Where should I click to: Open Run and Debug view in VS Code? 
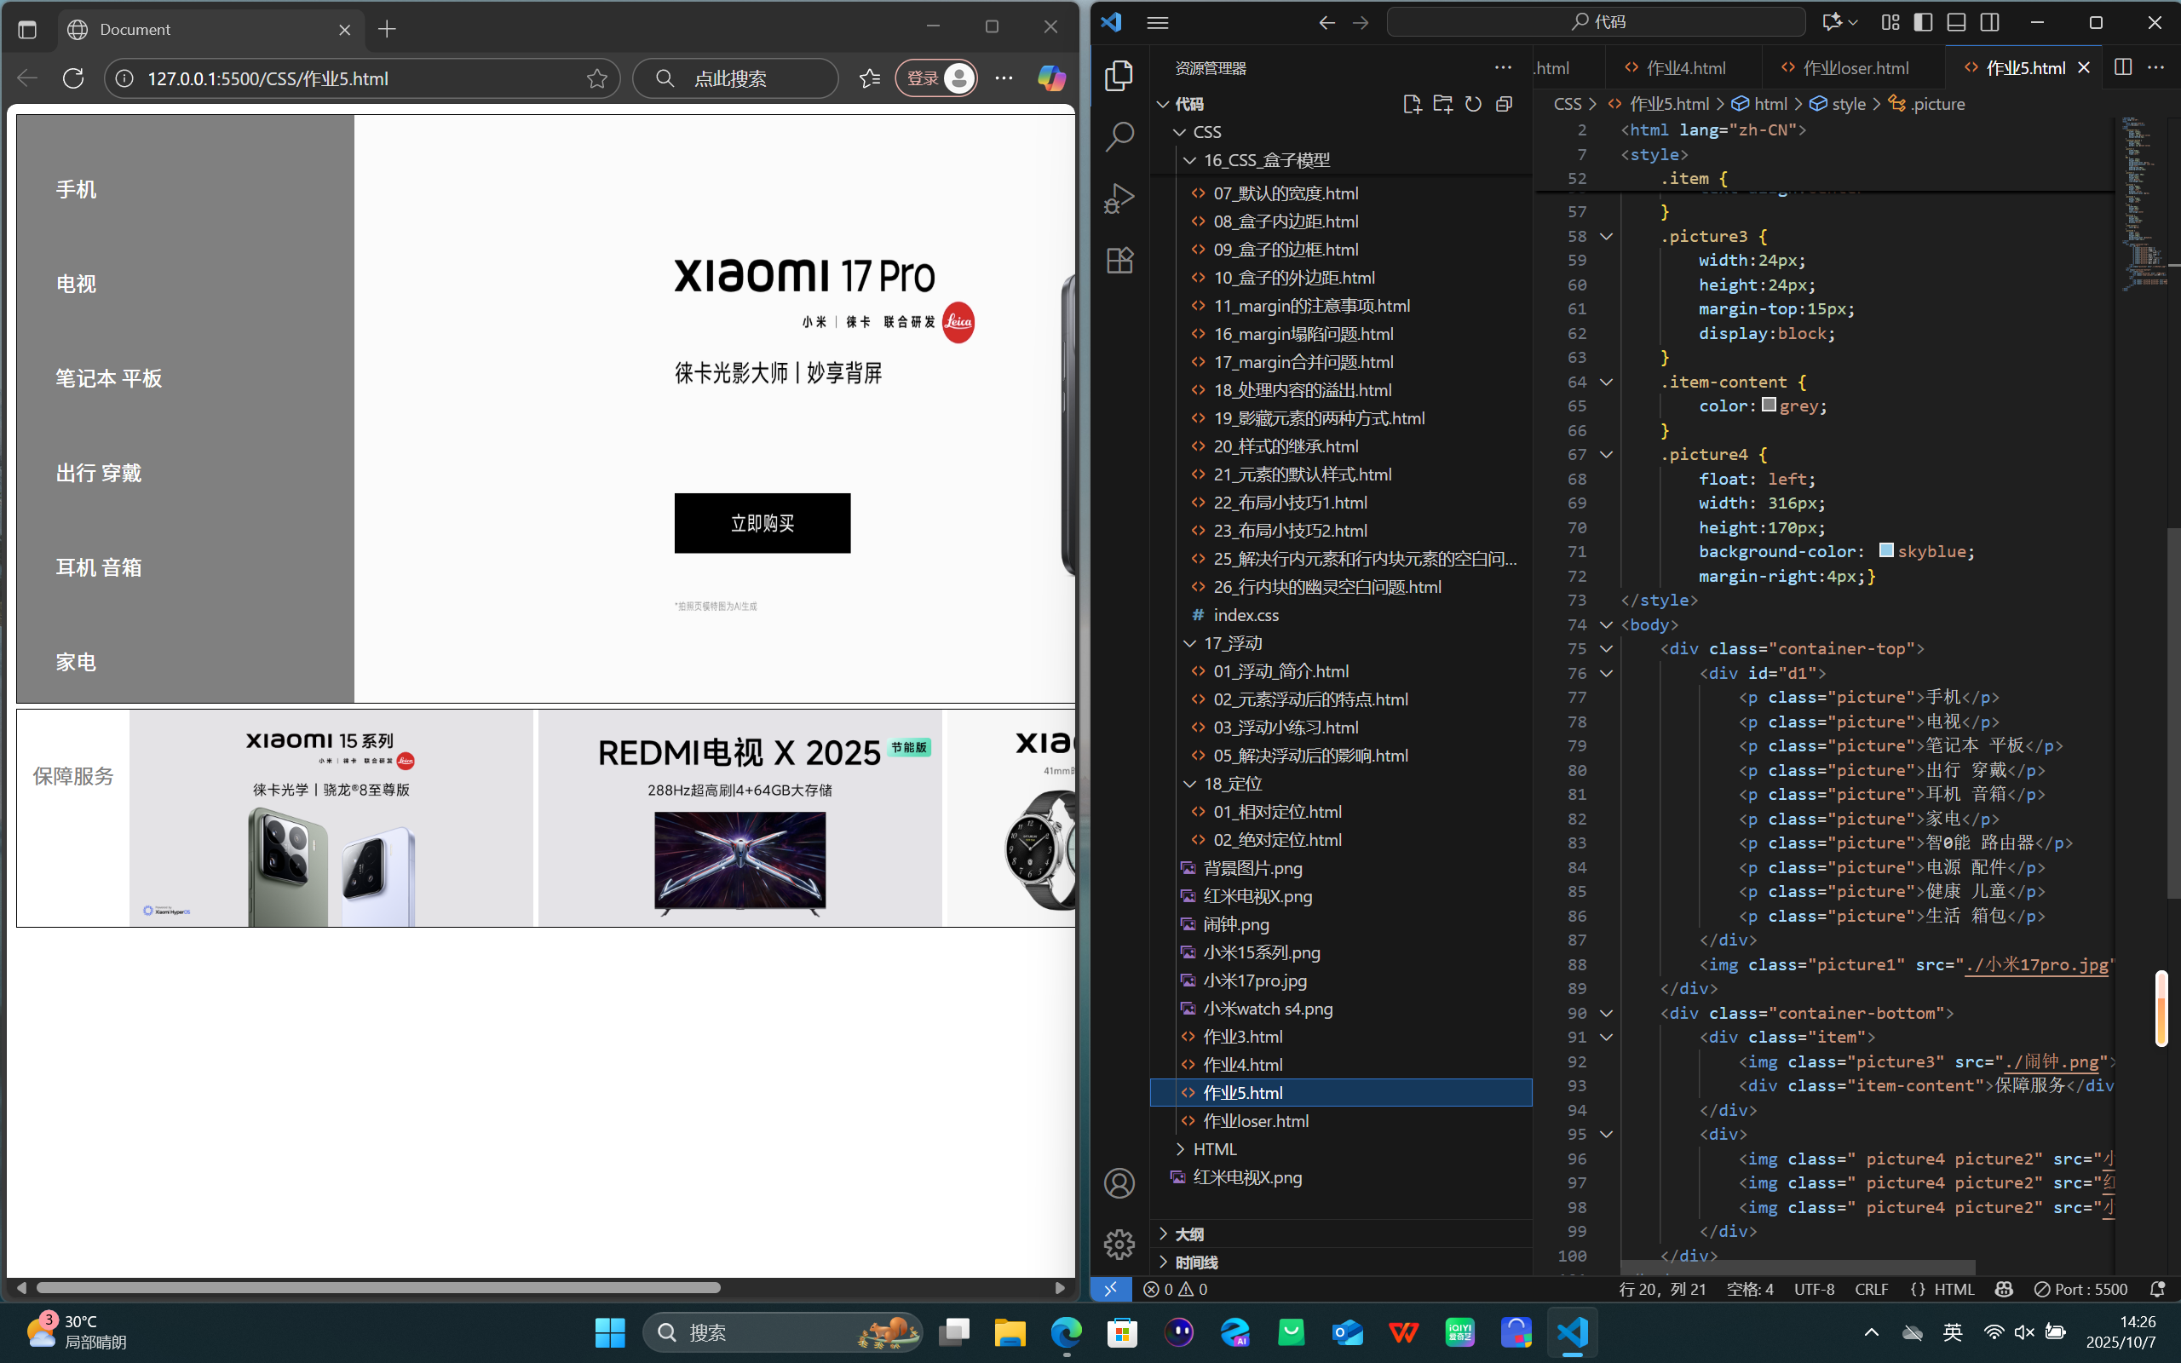[x=1119, y=198]
